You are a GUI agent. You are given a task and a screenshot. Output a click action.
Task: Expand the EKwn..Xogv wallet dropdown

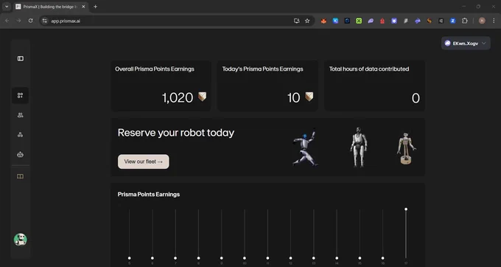click(466, 44)
